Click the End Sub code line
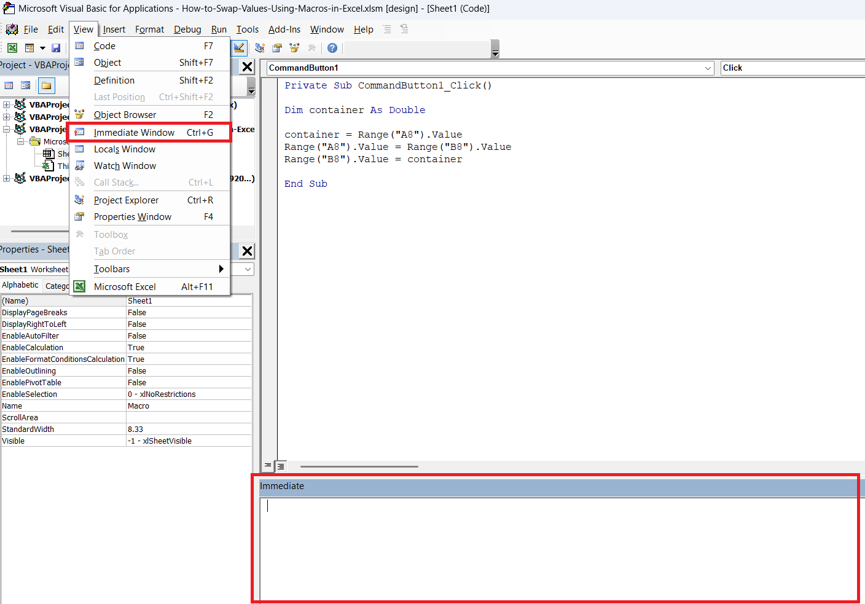865x604 pixels. pos(306,184)
